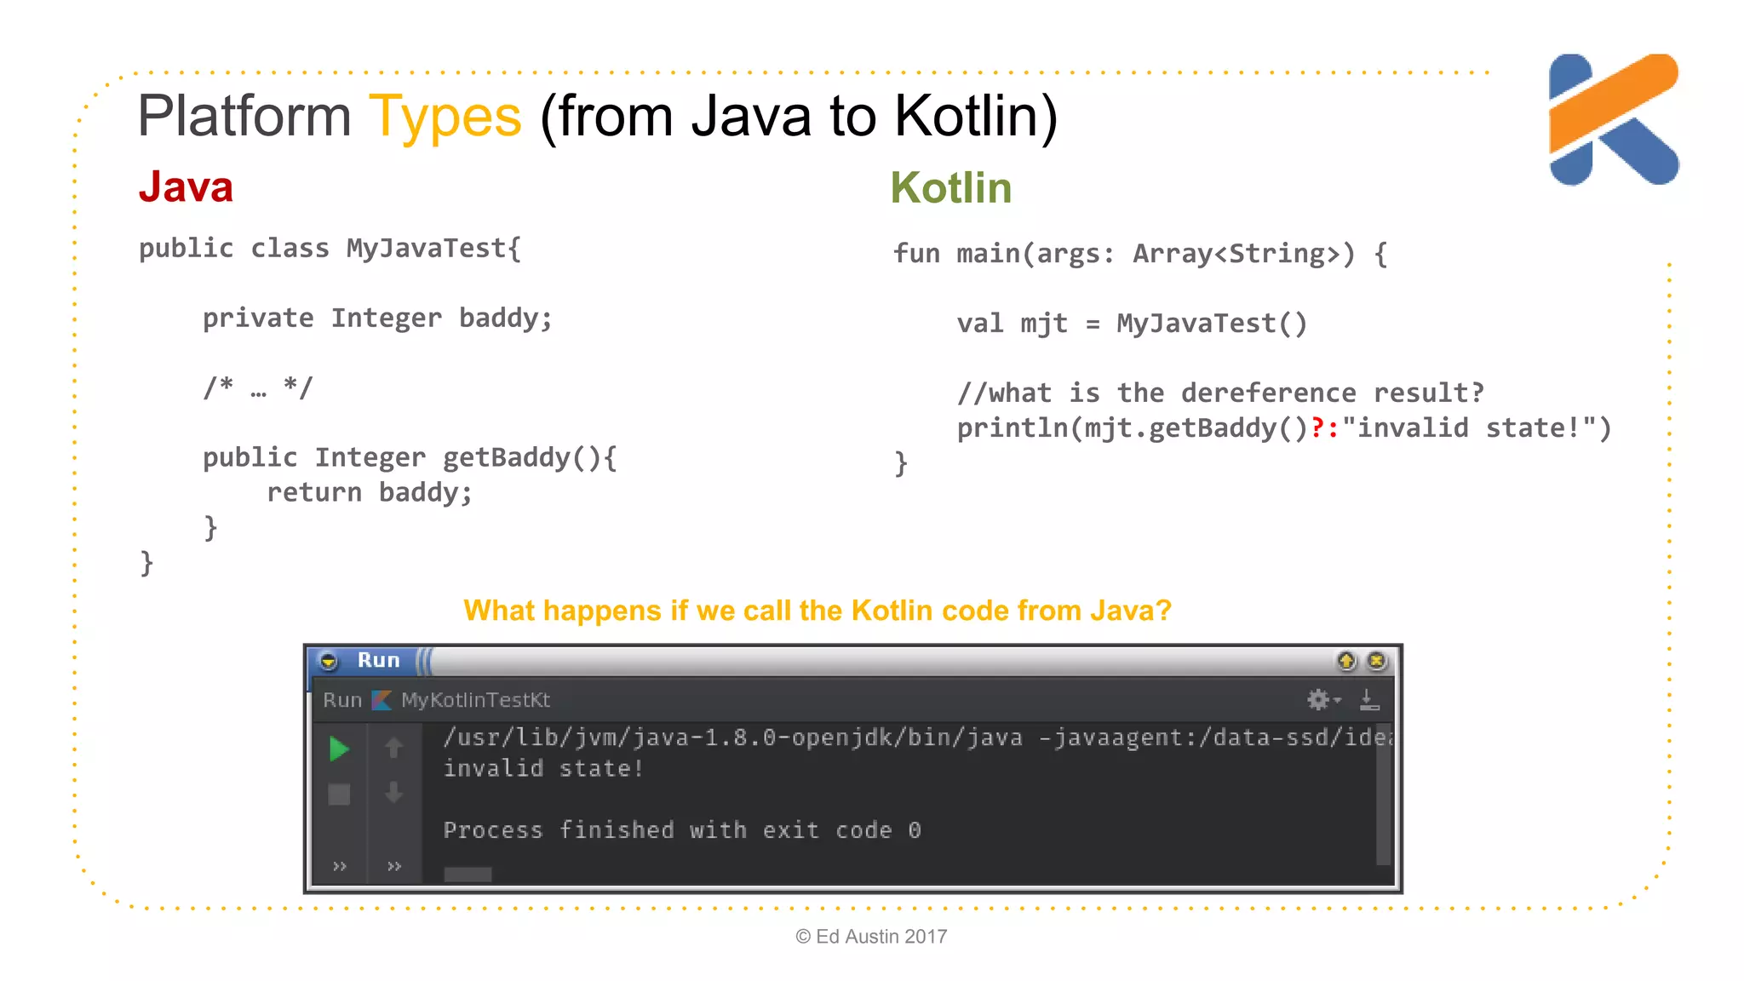Screen dimensions: 1744x981
Task: Click the yellow close X window button
Action: [x=1377, y=661]
